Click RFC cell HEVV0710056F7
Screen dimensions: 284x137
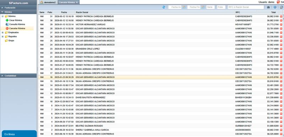tap(243, 24)
